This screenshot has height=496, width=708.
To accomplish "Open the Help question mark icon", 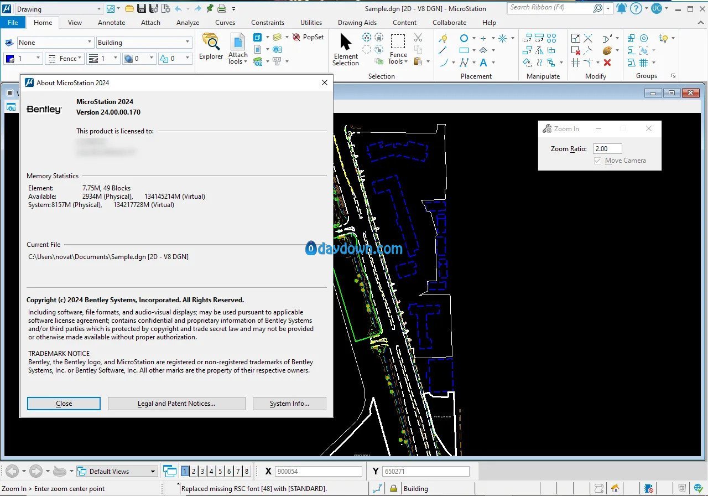I will [x=636, y=8].
